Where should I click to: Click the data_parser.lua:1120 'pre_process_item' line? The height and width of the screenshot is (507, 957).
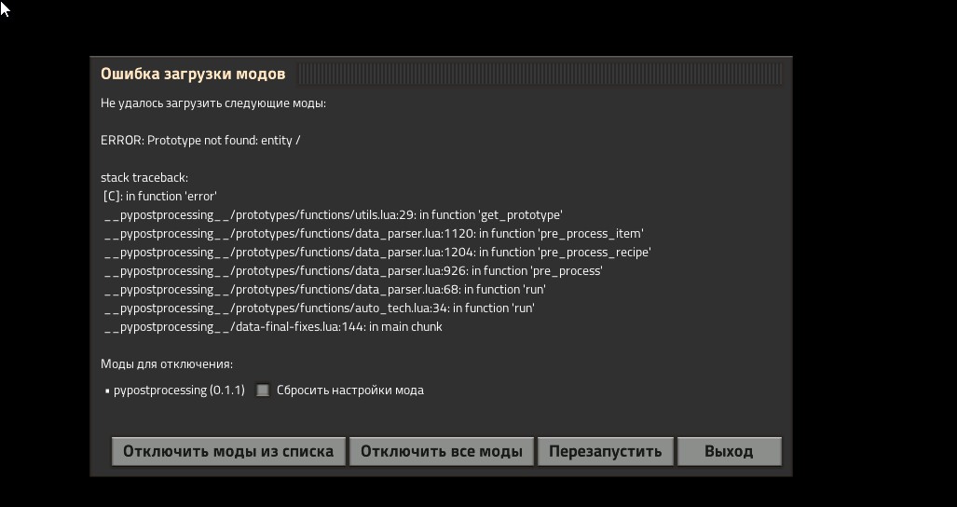point(374,233)
